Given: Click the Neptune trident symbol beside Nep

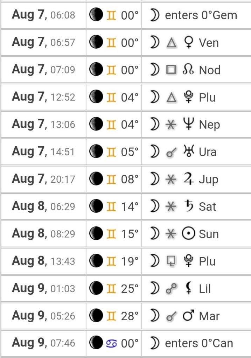Looking at the screenshot, I should tap(189, 124).
